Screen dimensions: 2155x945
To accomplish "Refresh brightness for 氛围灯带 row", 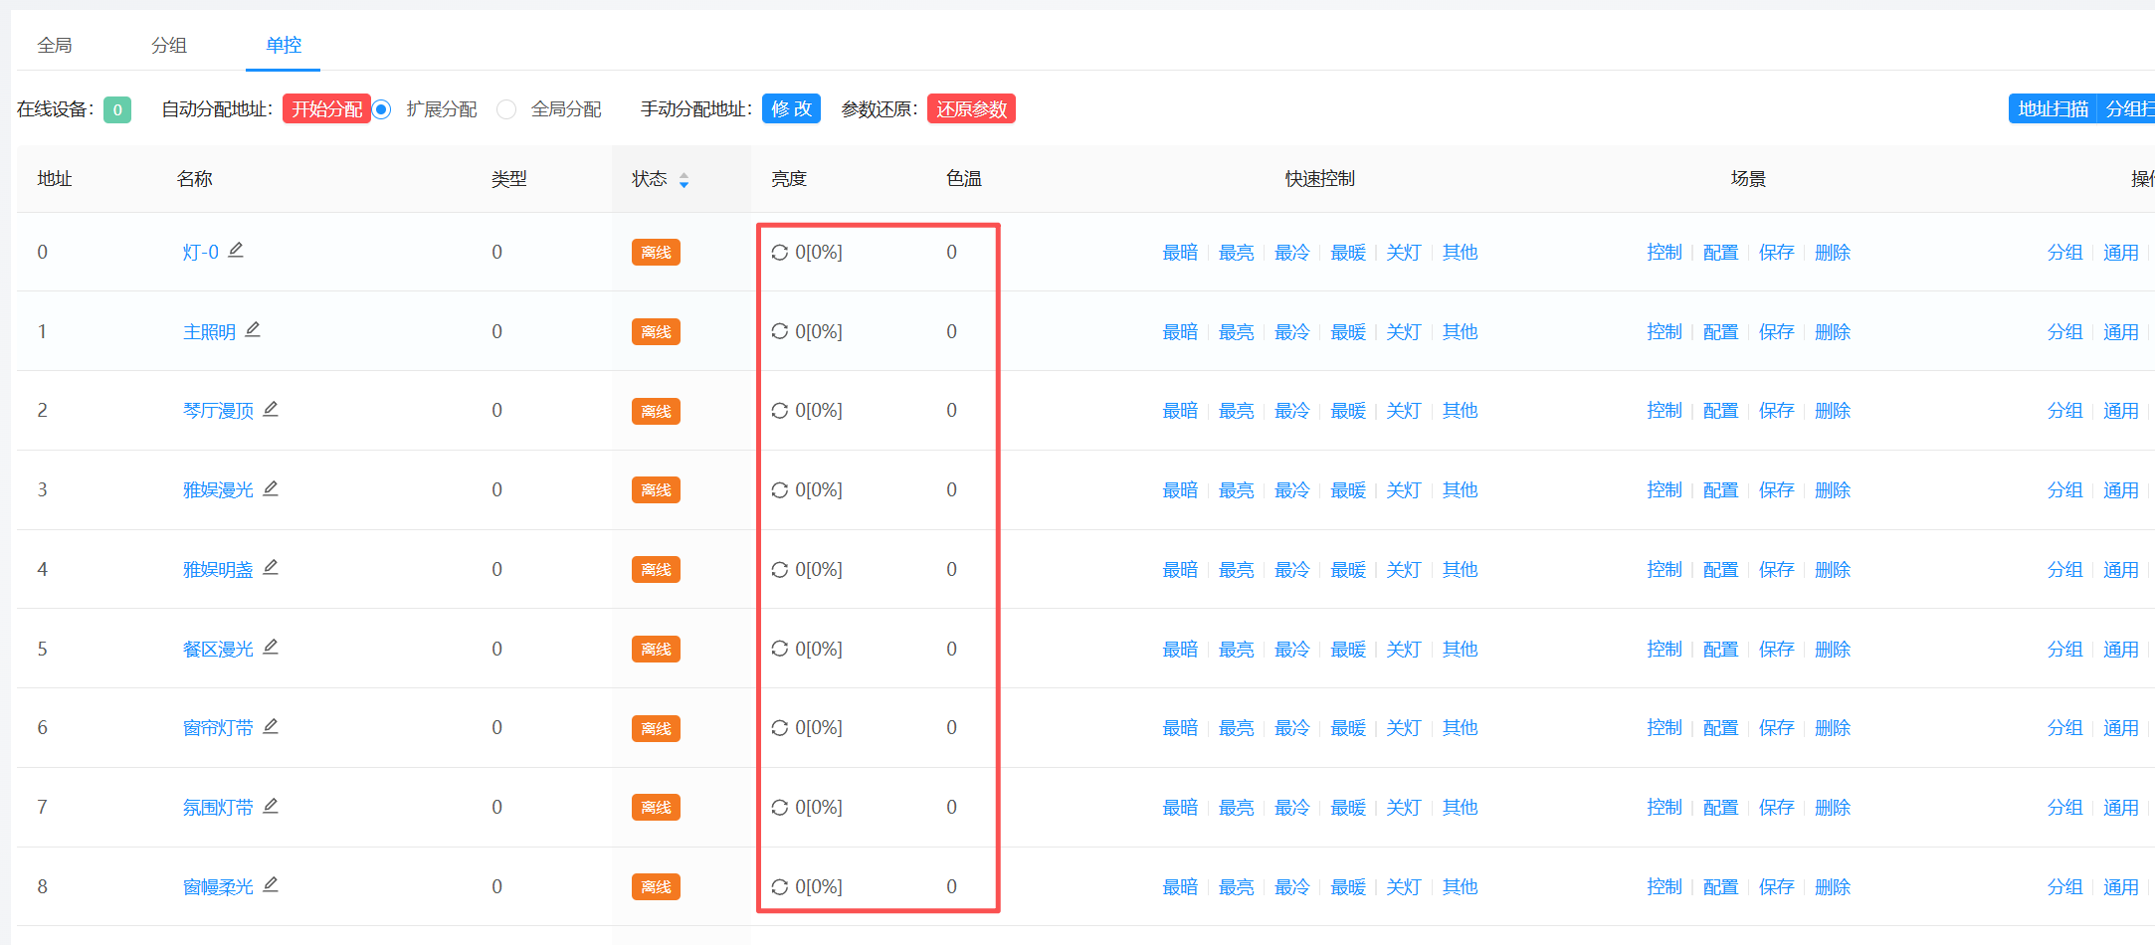I will tap(780, 808).
